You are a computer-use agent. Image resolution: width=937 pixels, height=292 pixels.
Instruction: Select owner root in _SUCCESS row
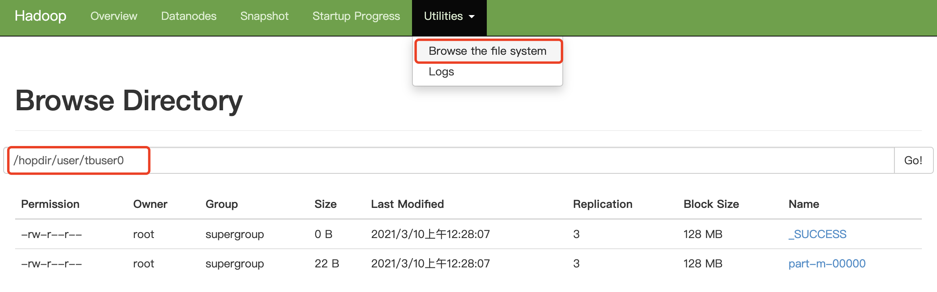[x=144, y=234]
